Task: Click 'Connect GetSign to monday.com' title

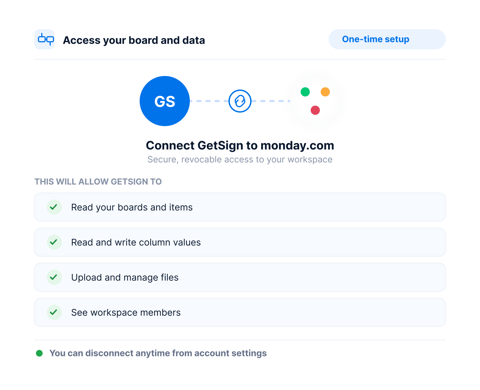Action: tap(240, 146)
